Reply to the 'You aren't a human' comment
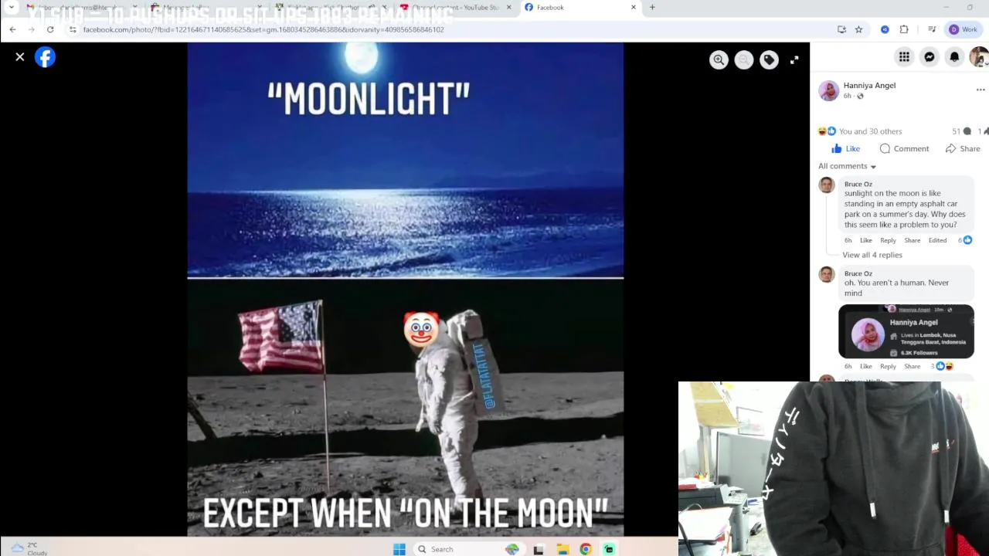 point(889,366)
